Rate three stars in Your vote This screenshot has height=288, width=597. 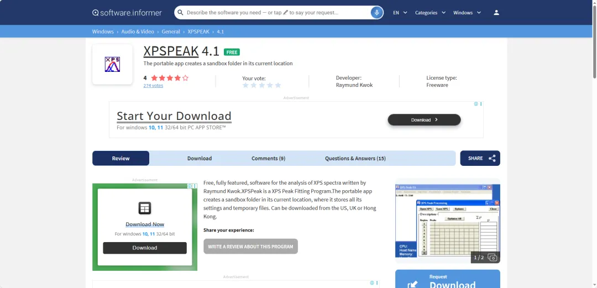262,85
